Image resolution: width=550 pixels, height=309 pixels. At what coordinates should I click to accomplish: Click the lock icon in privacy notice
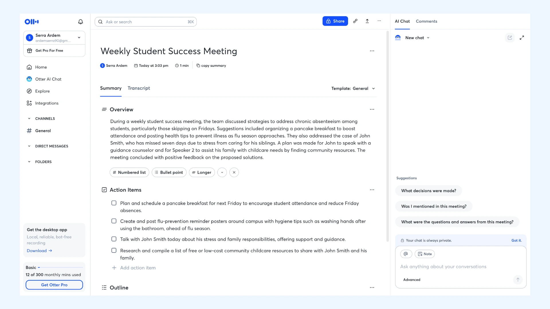[x=402, y=241]
